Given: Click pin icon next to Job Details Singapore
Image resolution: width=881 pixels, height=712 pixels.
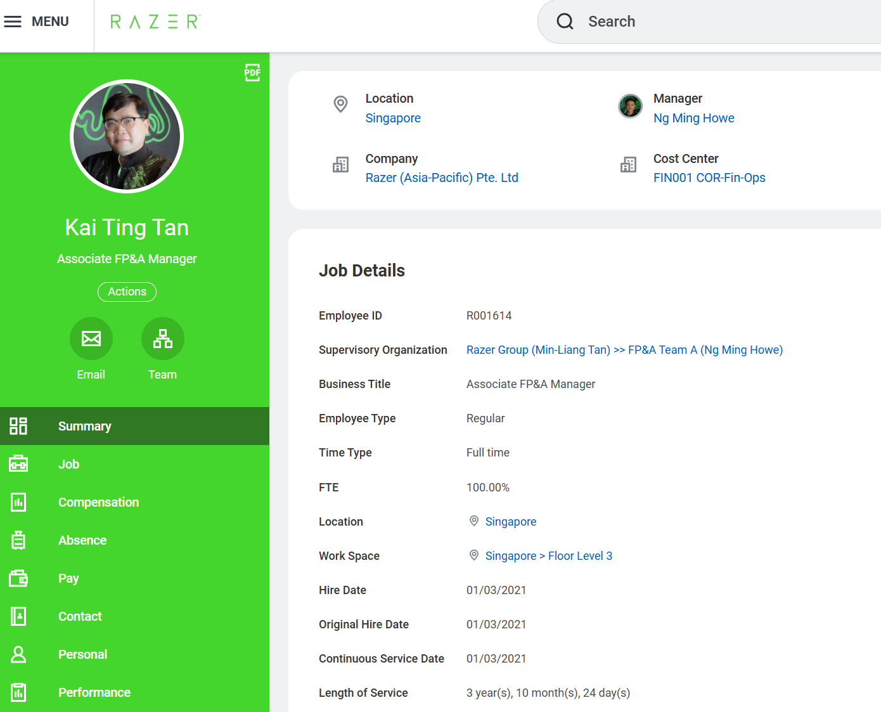Looking at the screenshot, I should click(x=474, y=521).
